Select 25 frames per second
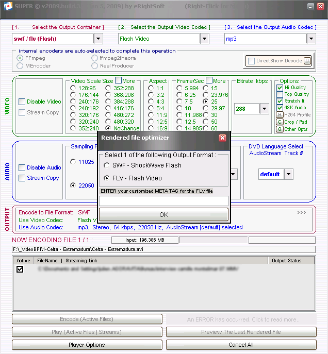 coord(206,102)
